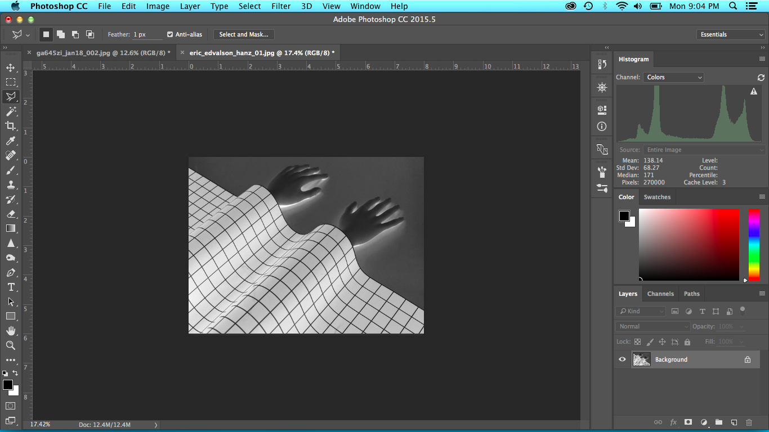Screen dimensions: 769x432
Task: Toggle Quick Mask mode
Action: pyautogui.click(x=11, y=406)
